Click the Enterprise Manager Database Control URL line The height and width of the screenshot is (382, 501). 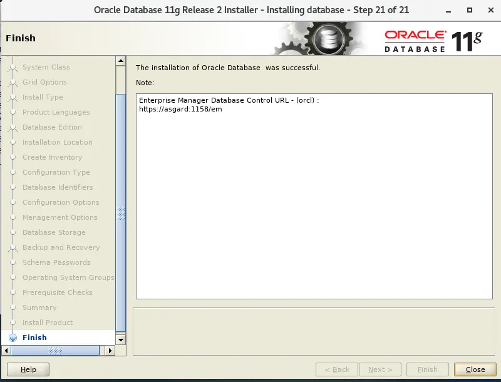coord(229,100)
